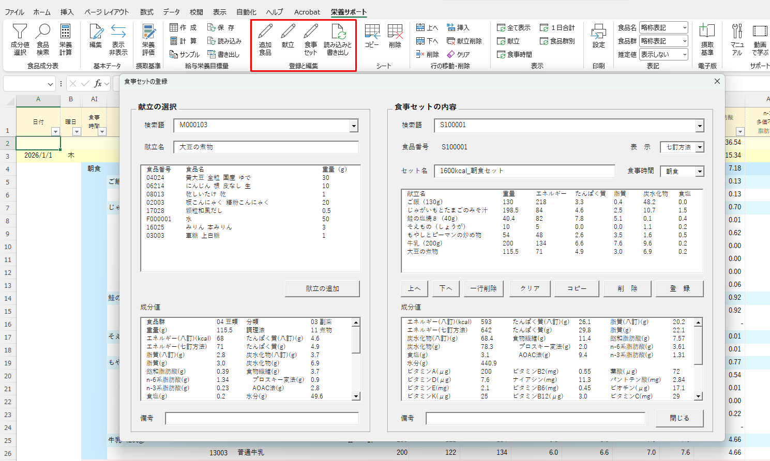Open the 挿入 ribbon tab
This screenshot has height=461, width=770.
click(67, 12)
